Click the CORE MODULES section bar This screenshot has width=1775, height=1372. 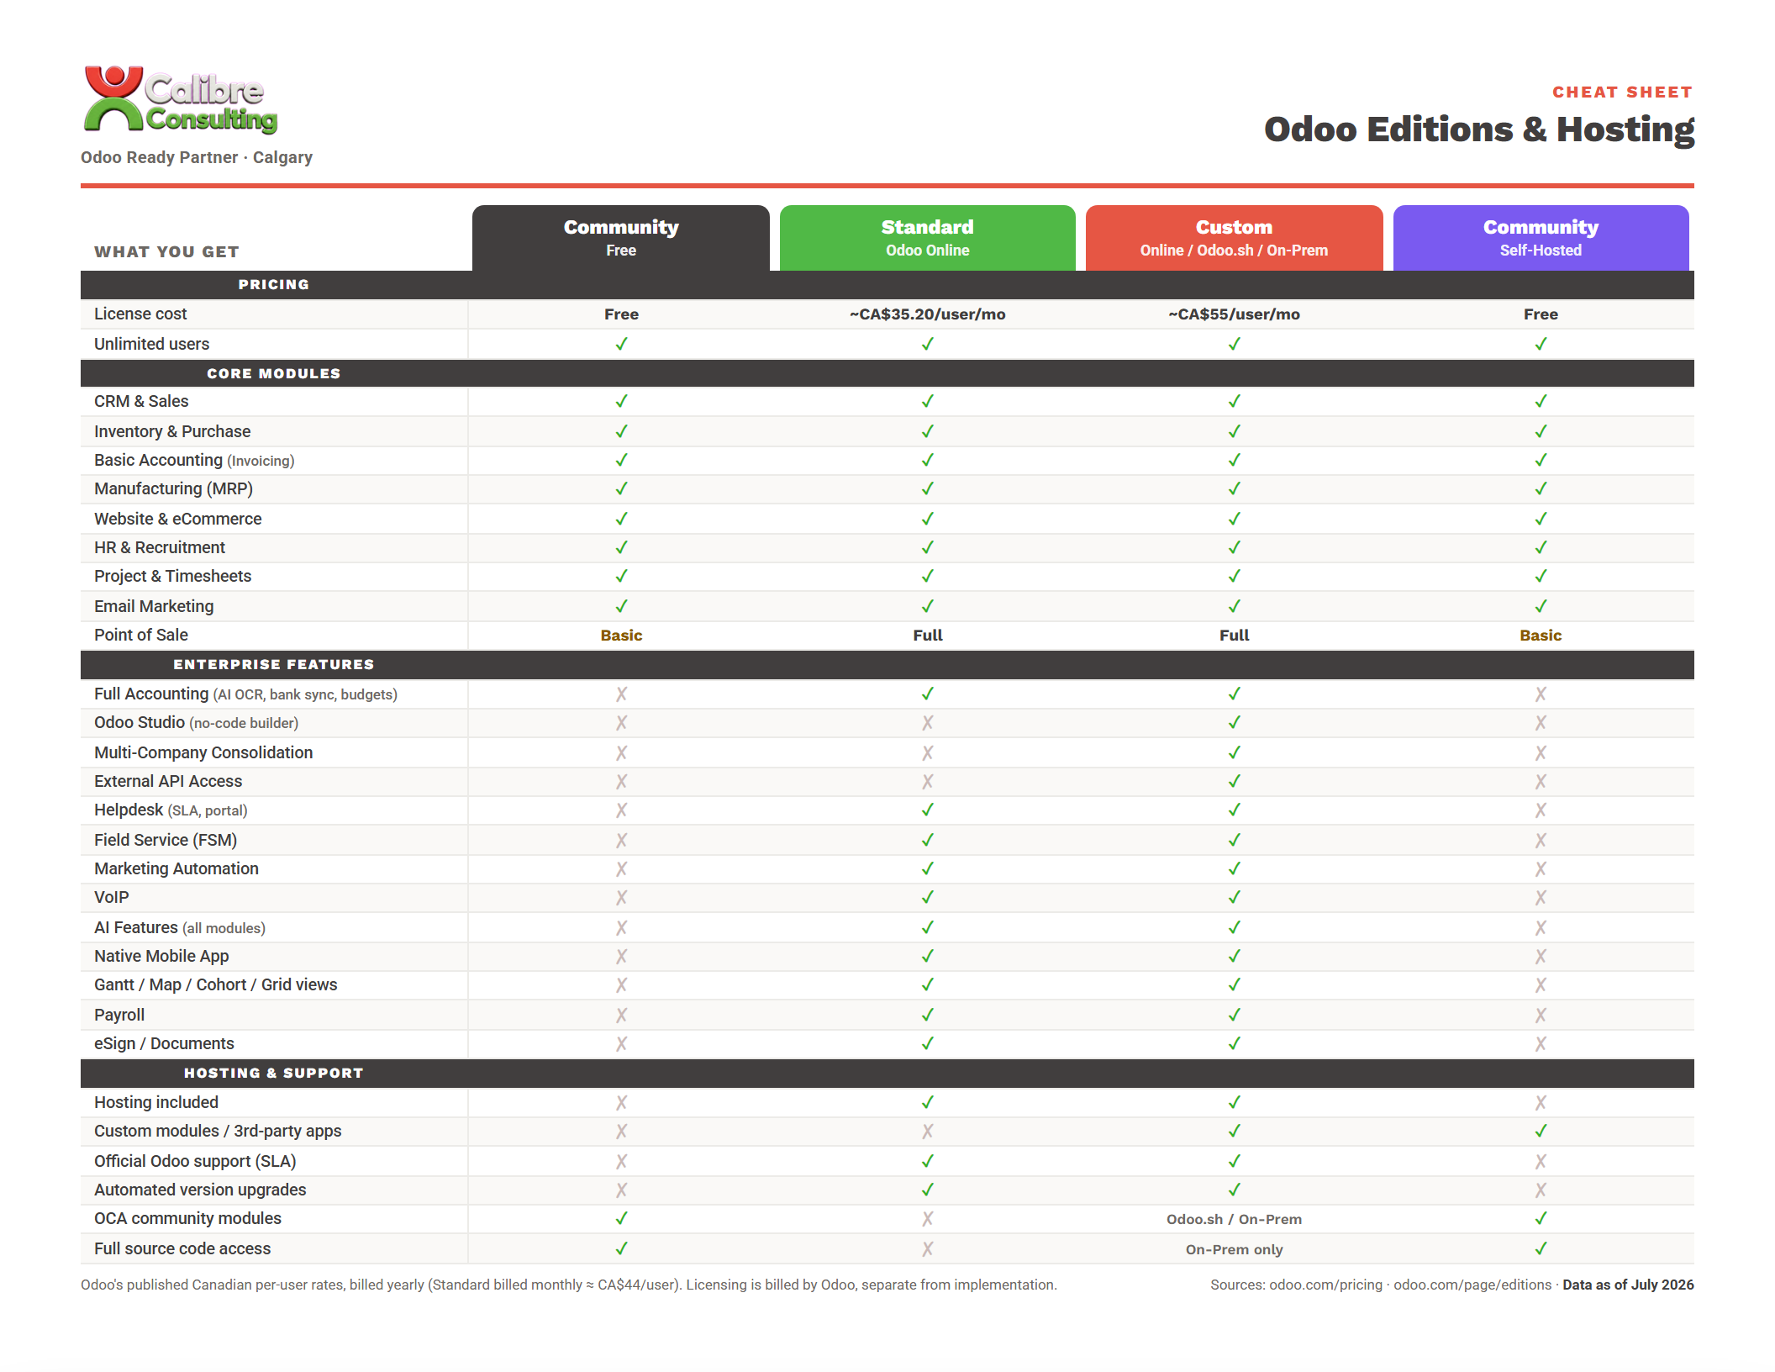click(887, 373)
